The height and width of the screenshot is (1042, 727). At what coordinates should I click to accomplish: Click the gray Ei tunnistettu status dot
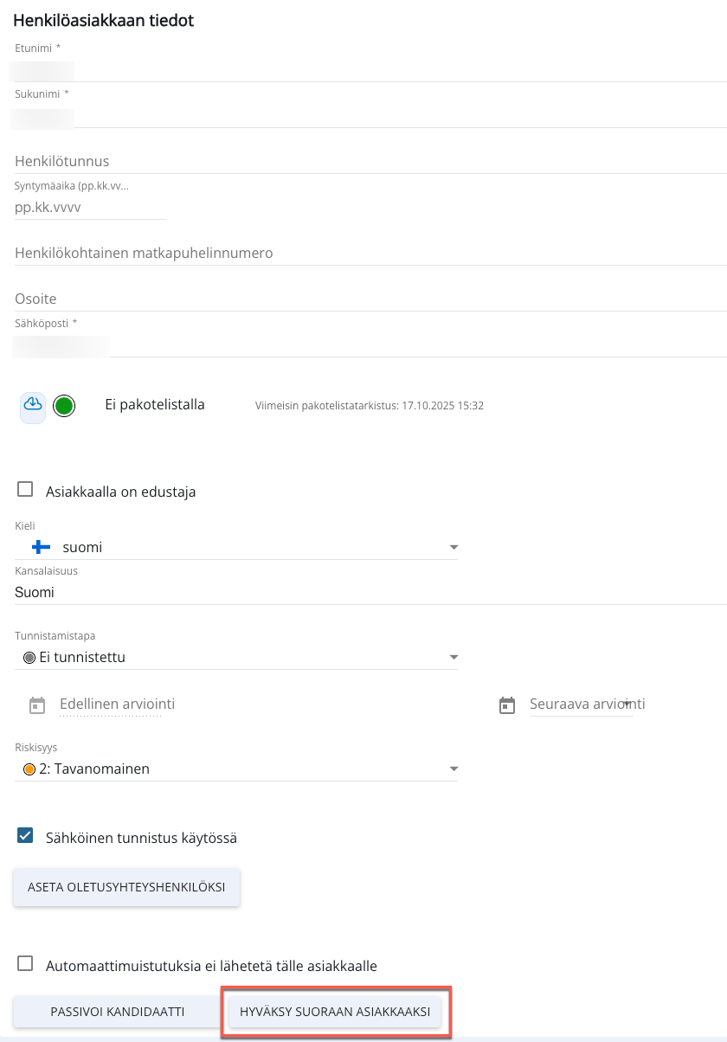[29, 658]
